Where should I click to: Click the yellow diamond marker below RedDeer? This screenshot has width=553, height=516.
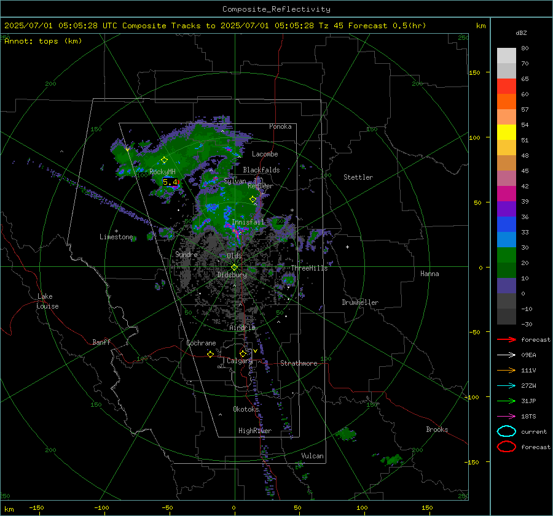[x=253, y=199]
